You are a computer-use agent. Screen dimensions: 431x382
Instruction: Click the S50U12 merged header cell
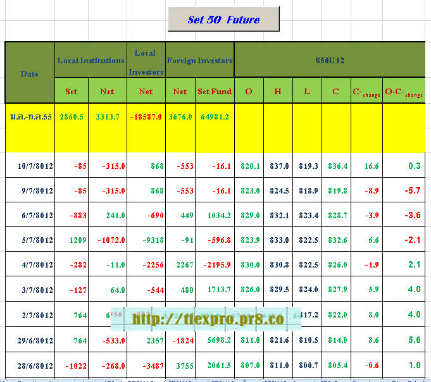pyautogui.click(x=329, y=61)
